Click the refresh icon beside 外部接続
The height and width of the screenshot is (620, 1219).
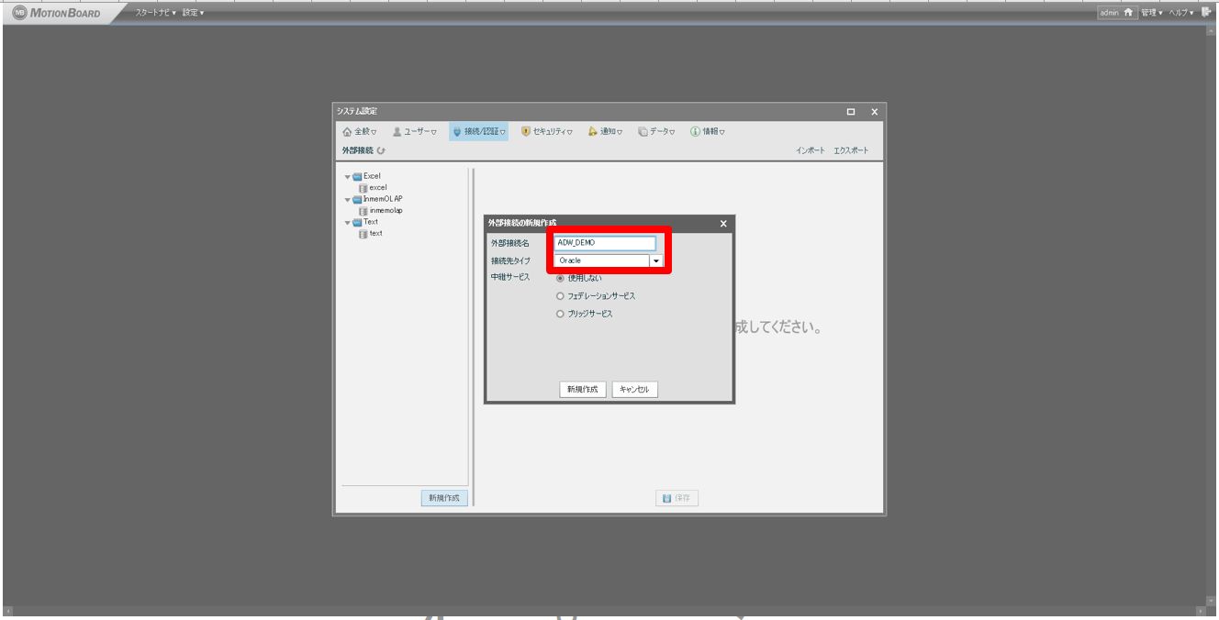pyautogui.click(x=380, y=150)
